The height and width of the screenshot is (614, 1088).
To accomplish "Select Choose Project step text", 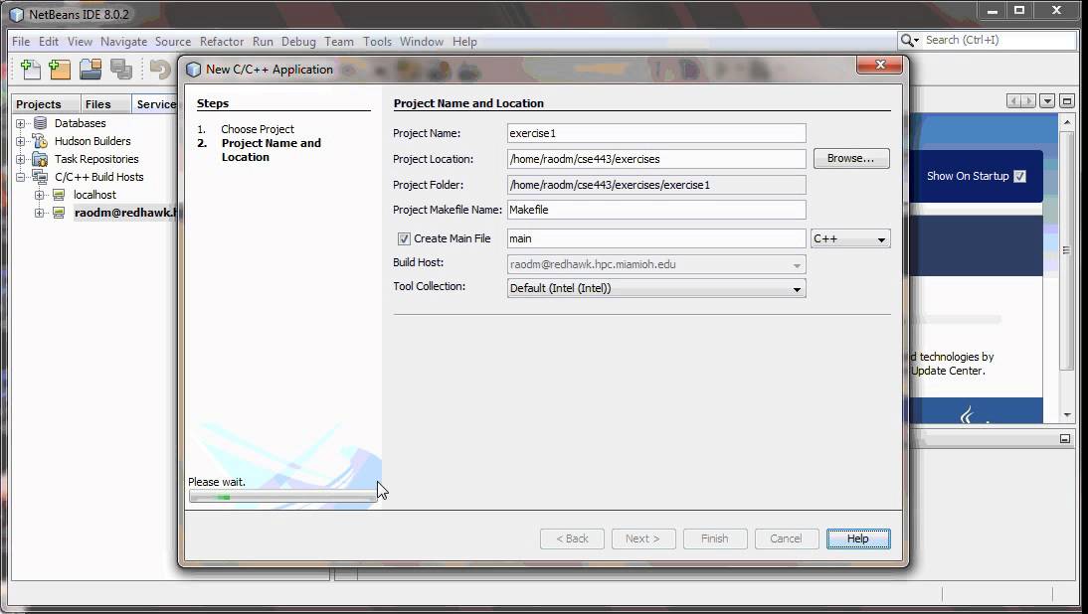I will click(258, 129).
